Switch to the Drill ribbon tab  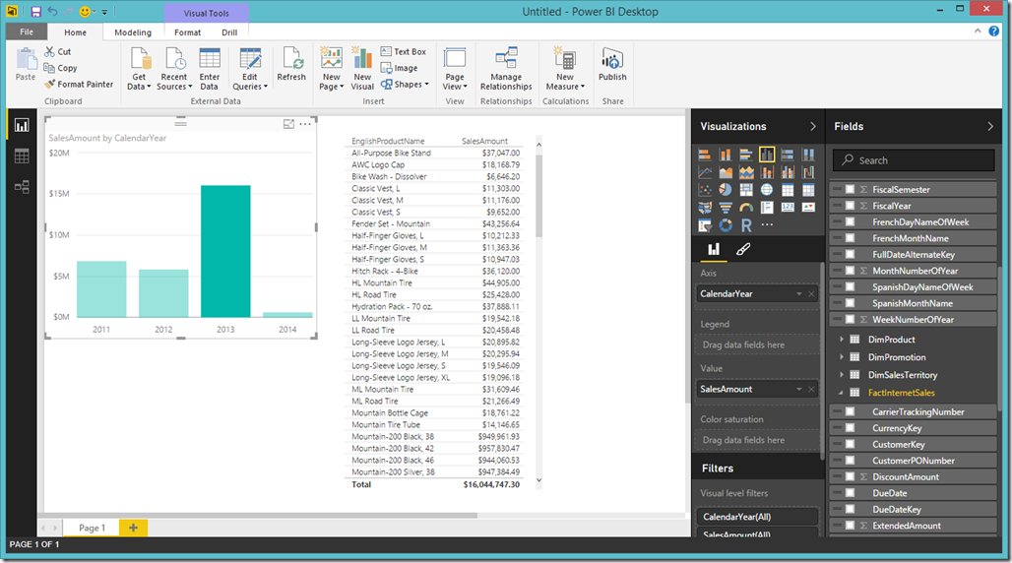(229, 32)
